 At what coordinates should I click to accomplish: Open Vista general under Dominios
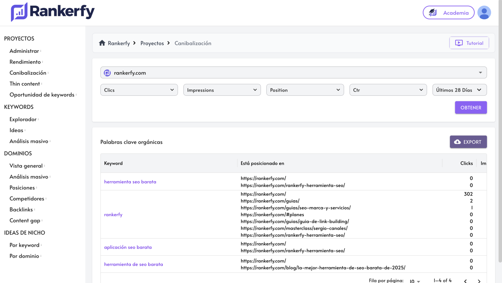point(26,166)
